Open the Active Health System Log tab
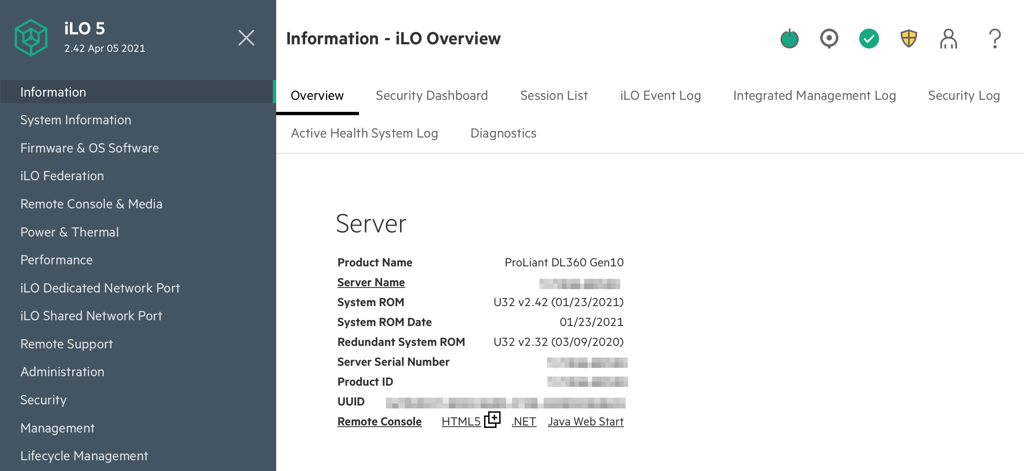This screenshot has height=471, width=1024. [x=364, y=133]
